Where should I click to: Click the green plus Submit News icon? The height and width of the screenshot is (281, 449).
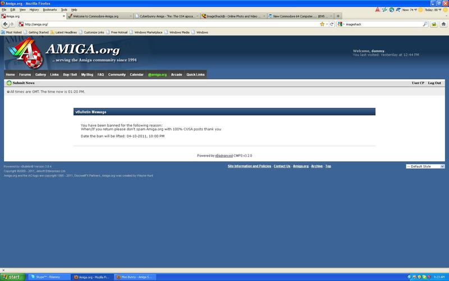pyautogui.click(x=9, y=83)
